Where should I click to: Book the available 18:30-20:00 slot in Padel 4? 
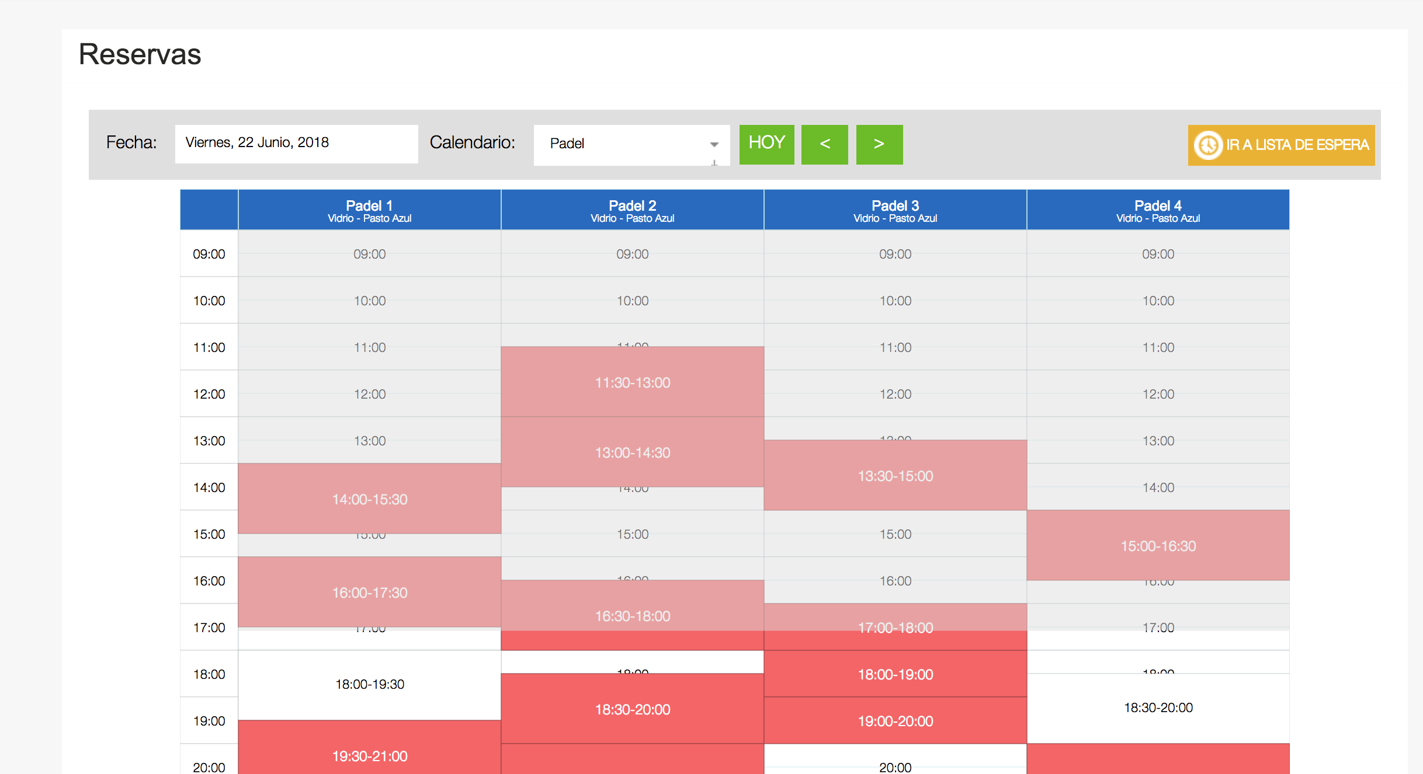coord(1158,707)
